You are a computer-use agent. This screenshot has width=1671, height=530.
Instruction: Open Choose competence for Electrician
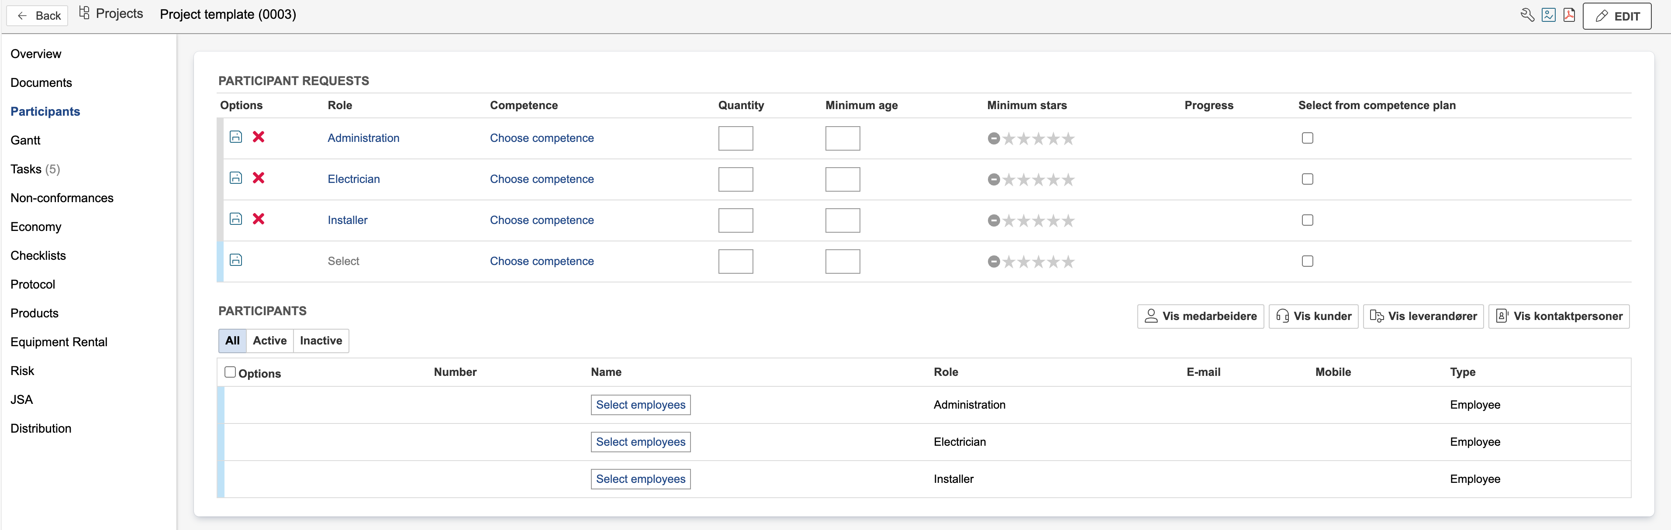(541, 179)
